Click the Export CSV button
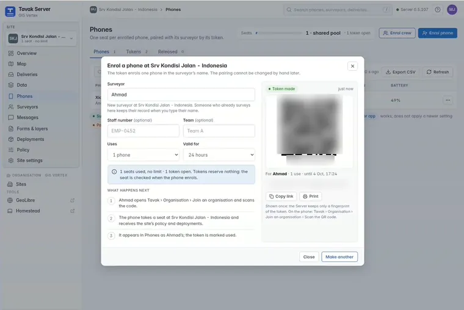 pos(401,72)
